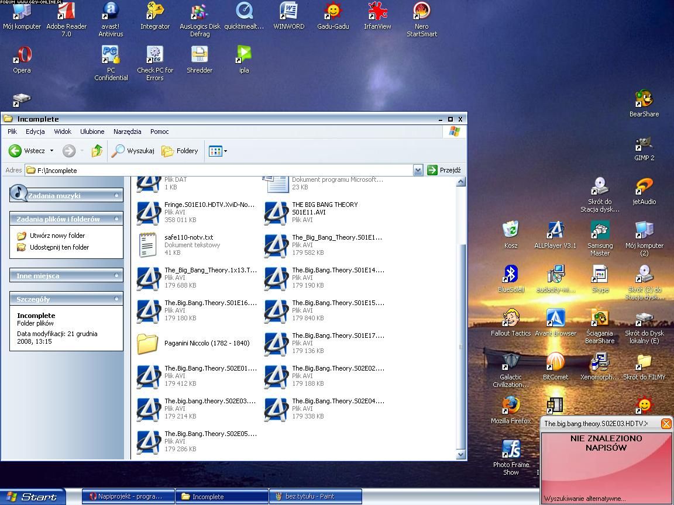
Task: Switch to bez tytułu - Paint taskbar button
Action: 315,496
